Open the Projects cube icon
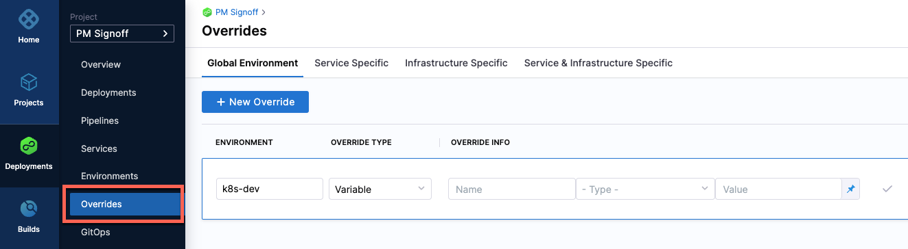The width and height of the screenshot is (908, 249). pyautogui.click(x=29, y=83)
